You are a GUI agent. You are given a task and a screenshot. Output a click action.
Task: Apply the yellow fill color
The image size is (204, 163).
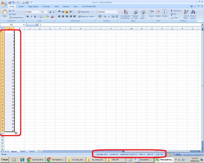coord(47,16)
